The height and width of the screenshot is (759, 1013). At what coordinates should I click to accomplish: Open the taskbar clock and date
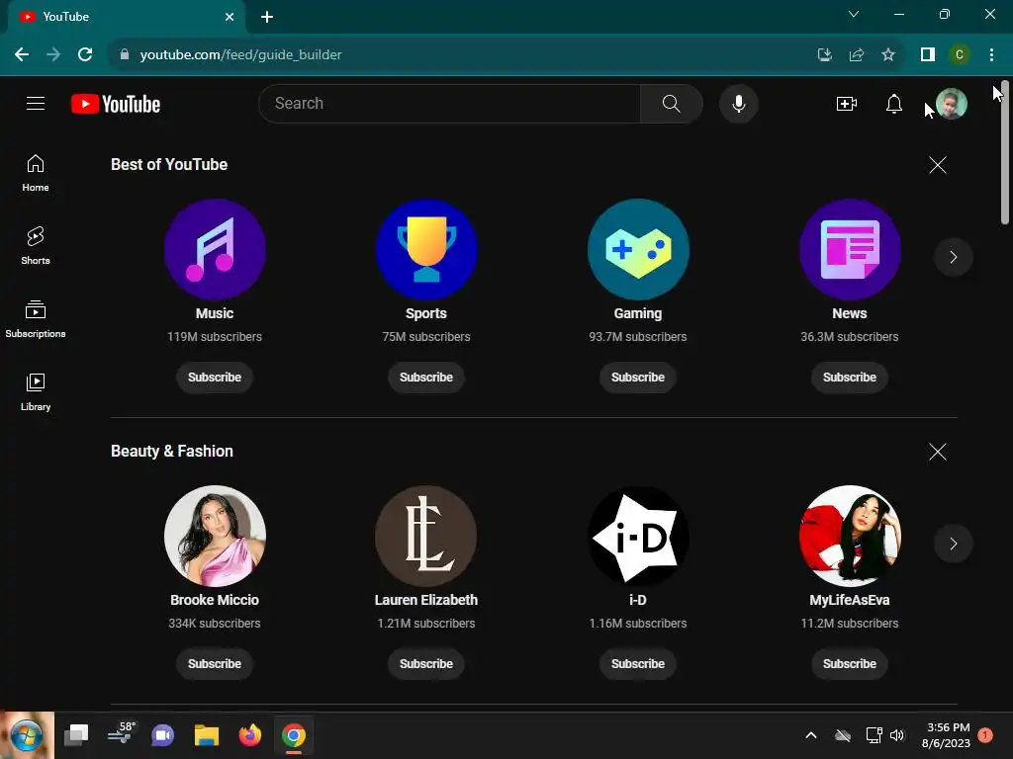point(947,735)
